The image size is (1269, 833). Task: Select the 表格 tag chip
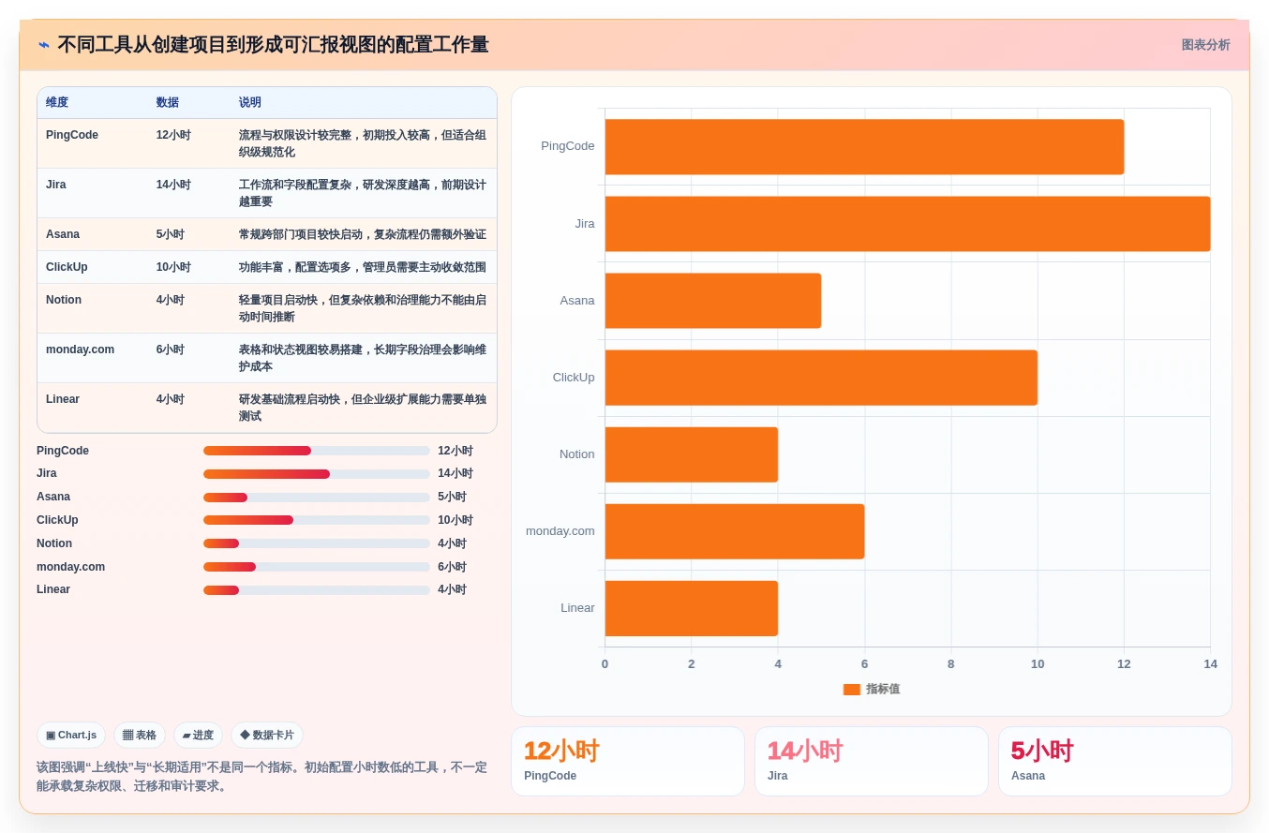[140, 736]
